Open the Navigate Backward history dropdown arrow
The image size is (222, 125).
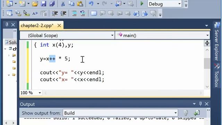[124, 4]
